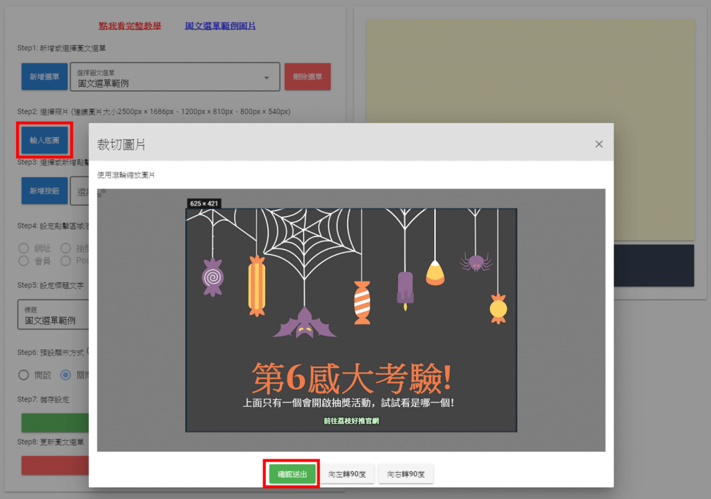Image resolution: width=711 pixels, height=499 pixels.
Task: Close the 裁切圖片 dialog with the X
Action: click(x=599, y=144)
